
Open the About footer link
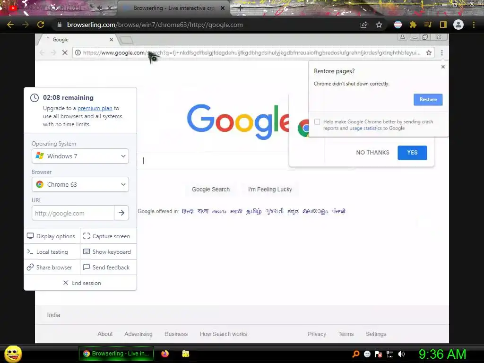click(x=105, y=334)
